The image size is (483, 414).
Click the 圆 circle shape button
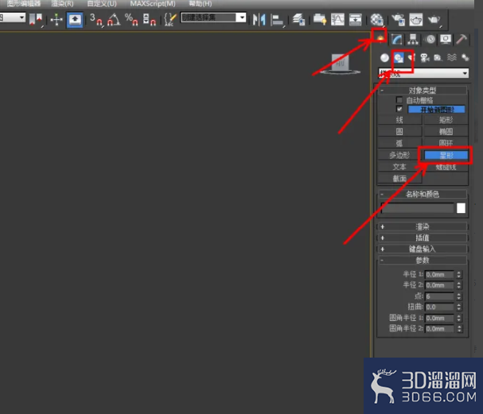(x=399, y=132)
